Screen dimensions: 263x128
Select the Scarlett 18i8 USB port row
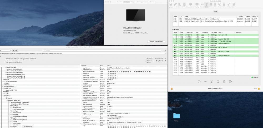(216, 39)
